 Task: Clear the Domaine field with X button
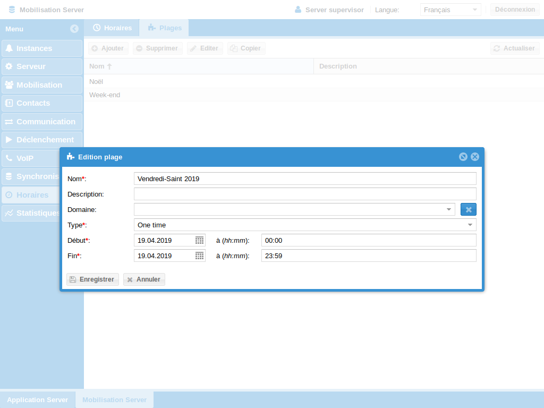[x=469, y=209]
